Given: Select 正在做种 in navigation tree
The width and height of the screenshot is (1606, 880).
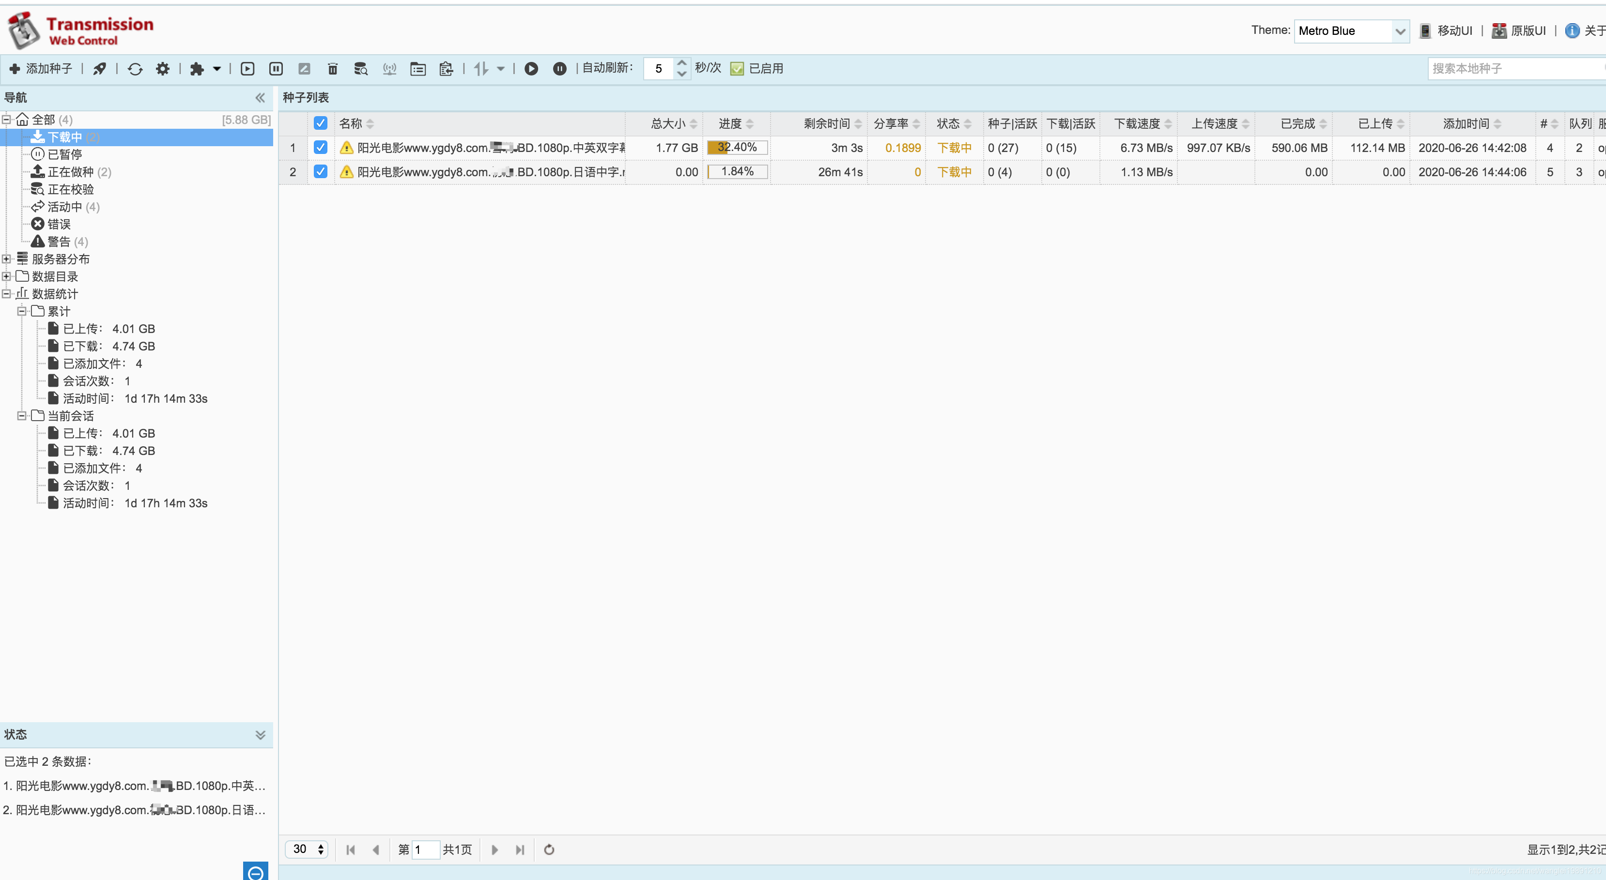Looking at the screenshot, I should point(70,172).
